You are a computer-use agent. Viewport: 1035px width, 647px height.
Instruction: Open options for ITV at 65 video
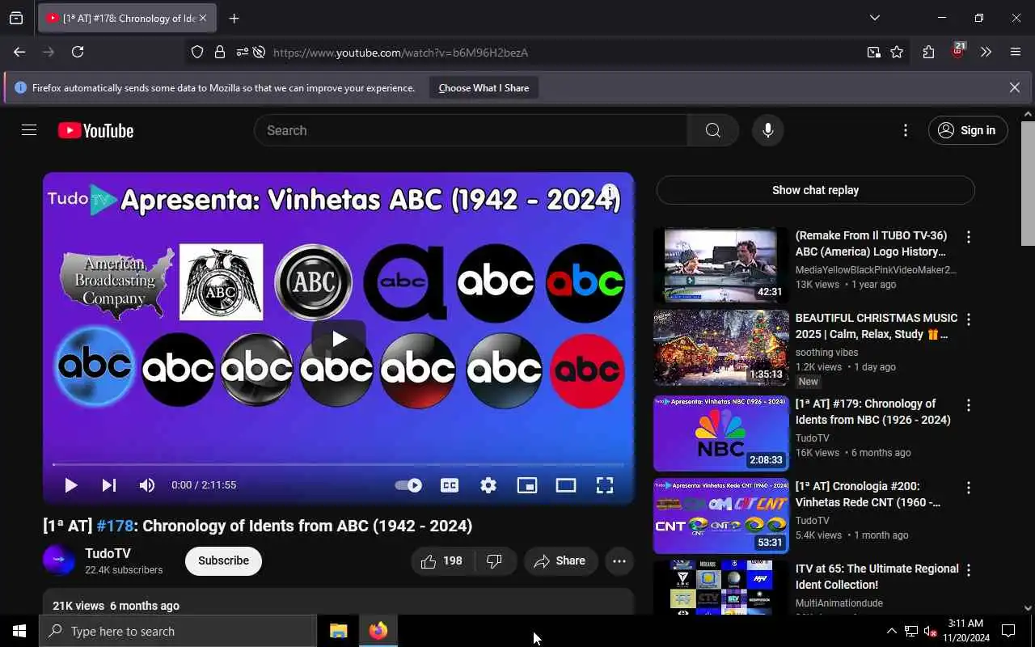point(968,570)
